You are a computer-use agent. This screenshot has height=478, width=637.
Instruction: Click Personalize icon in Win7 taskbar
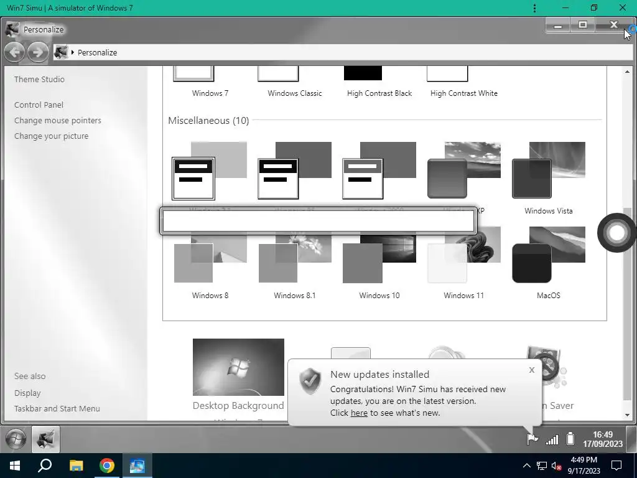click(45, 439)
